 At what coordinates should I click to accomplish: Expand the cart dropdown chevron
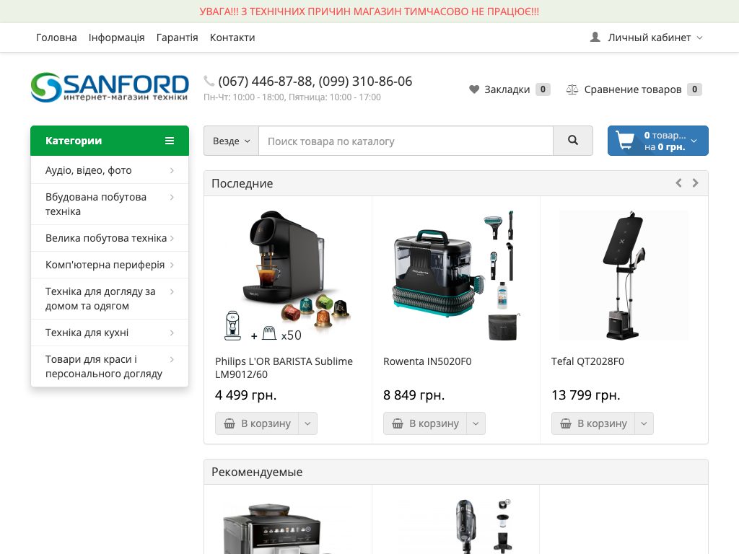pyautogui.click(x=694, y=141)
